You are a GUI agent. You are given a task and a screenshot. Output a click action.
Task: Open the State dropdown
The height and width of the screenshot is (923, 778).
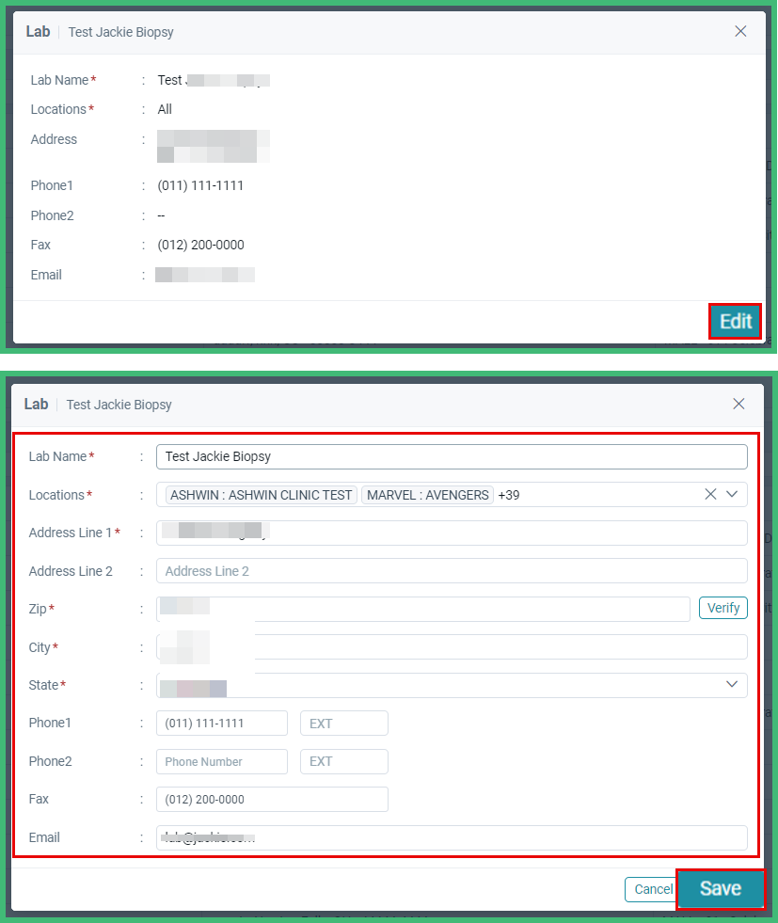click(x=732, y=685)
